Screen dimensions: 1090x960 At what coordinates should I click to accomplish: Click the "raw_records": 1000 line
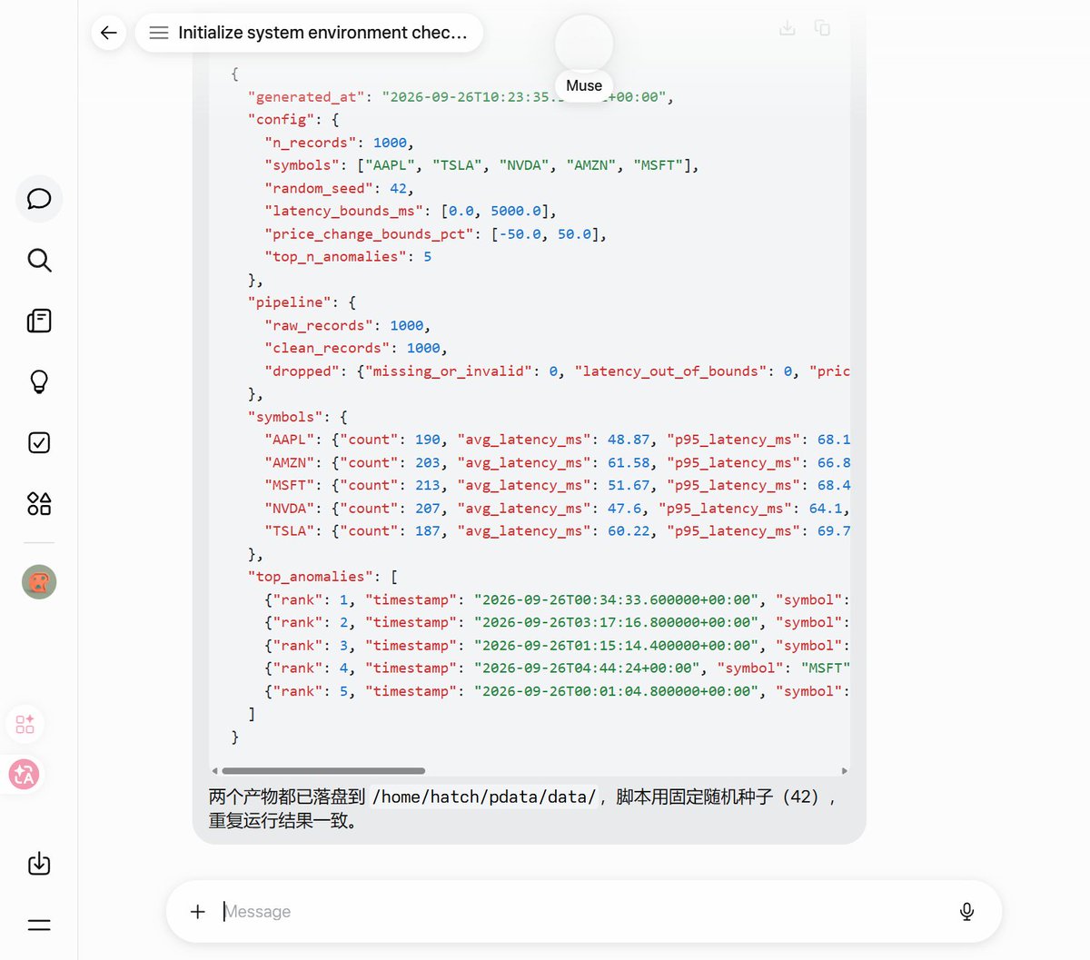348,325
